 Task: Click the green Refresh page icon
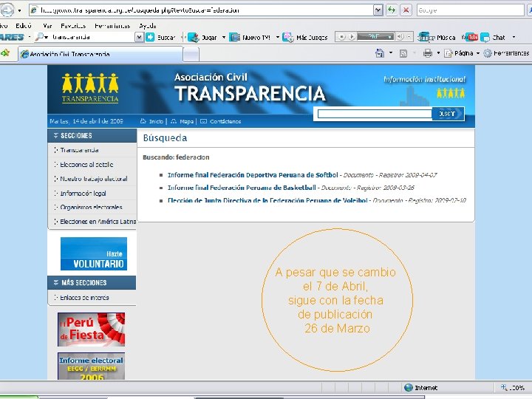[x=392, y=10]
